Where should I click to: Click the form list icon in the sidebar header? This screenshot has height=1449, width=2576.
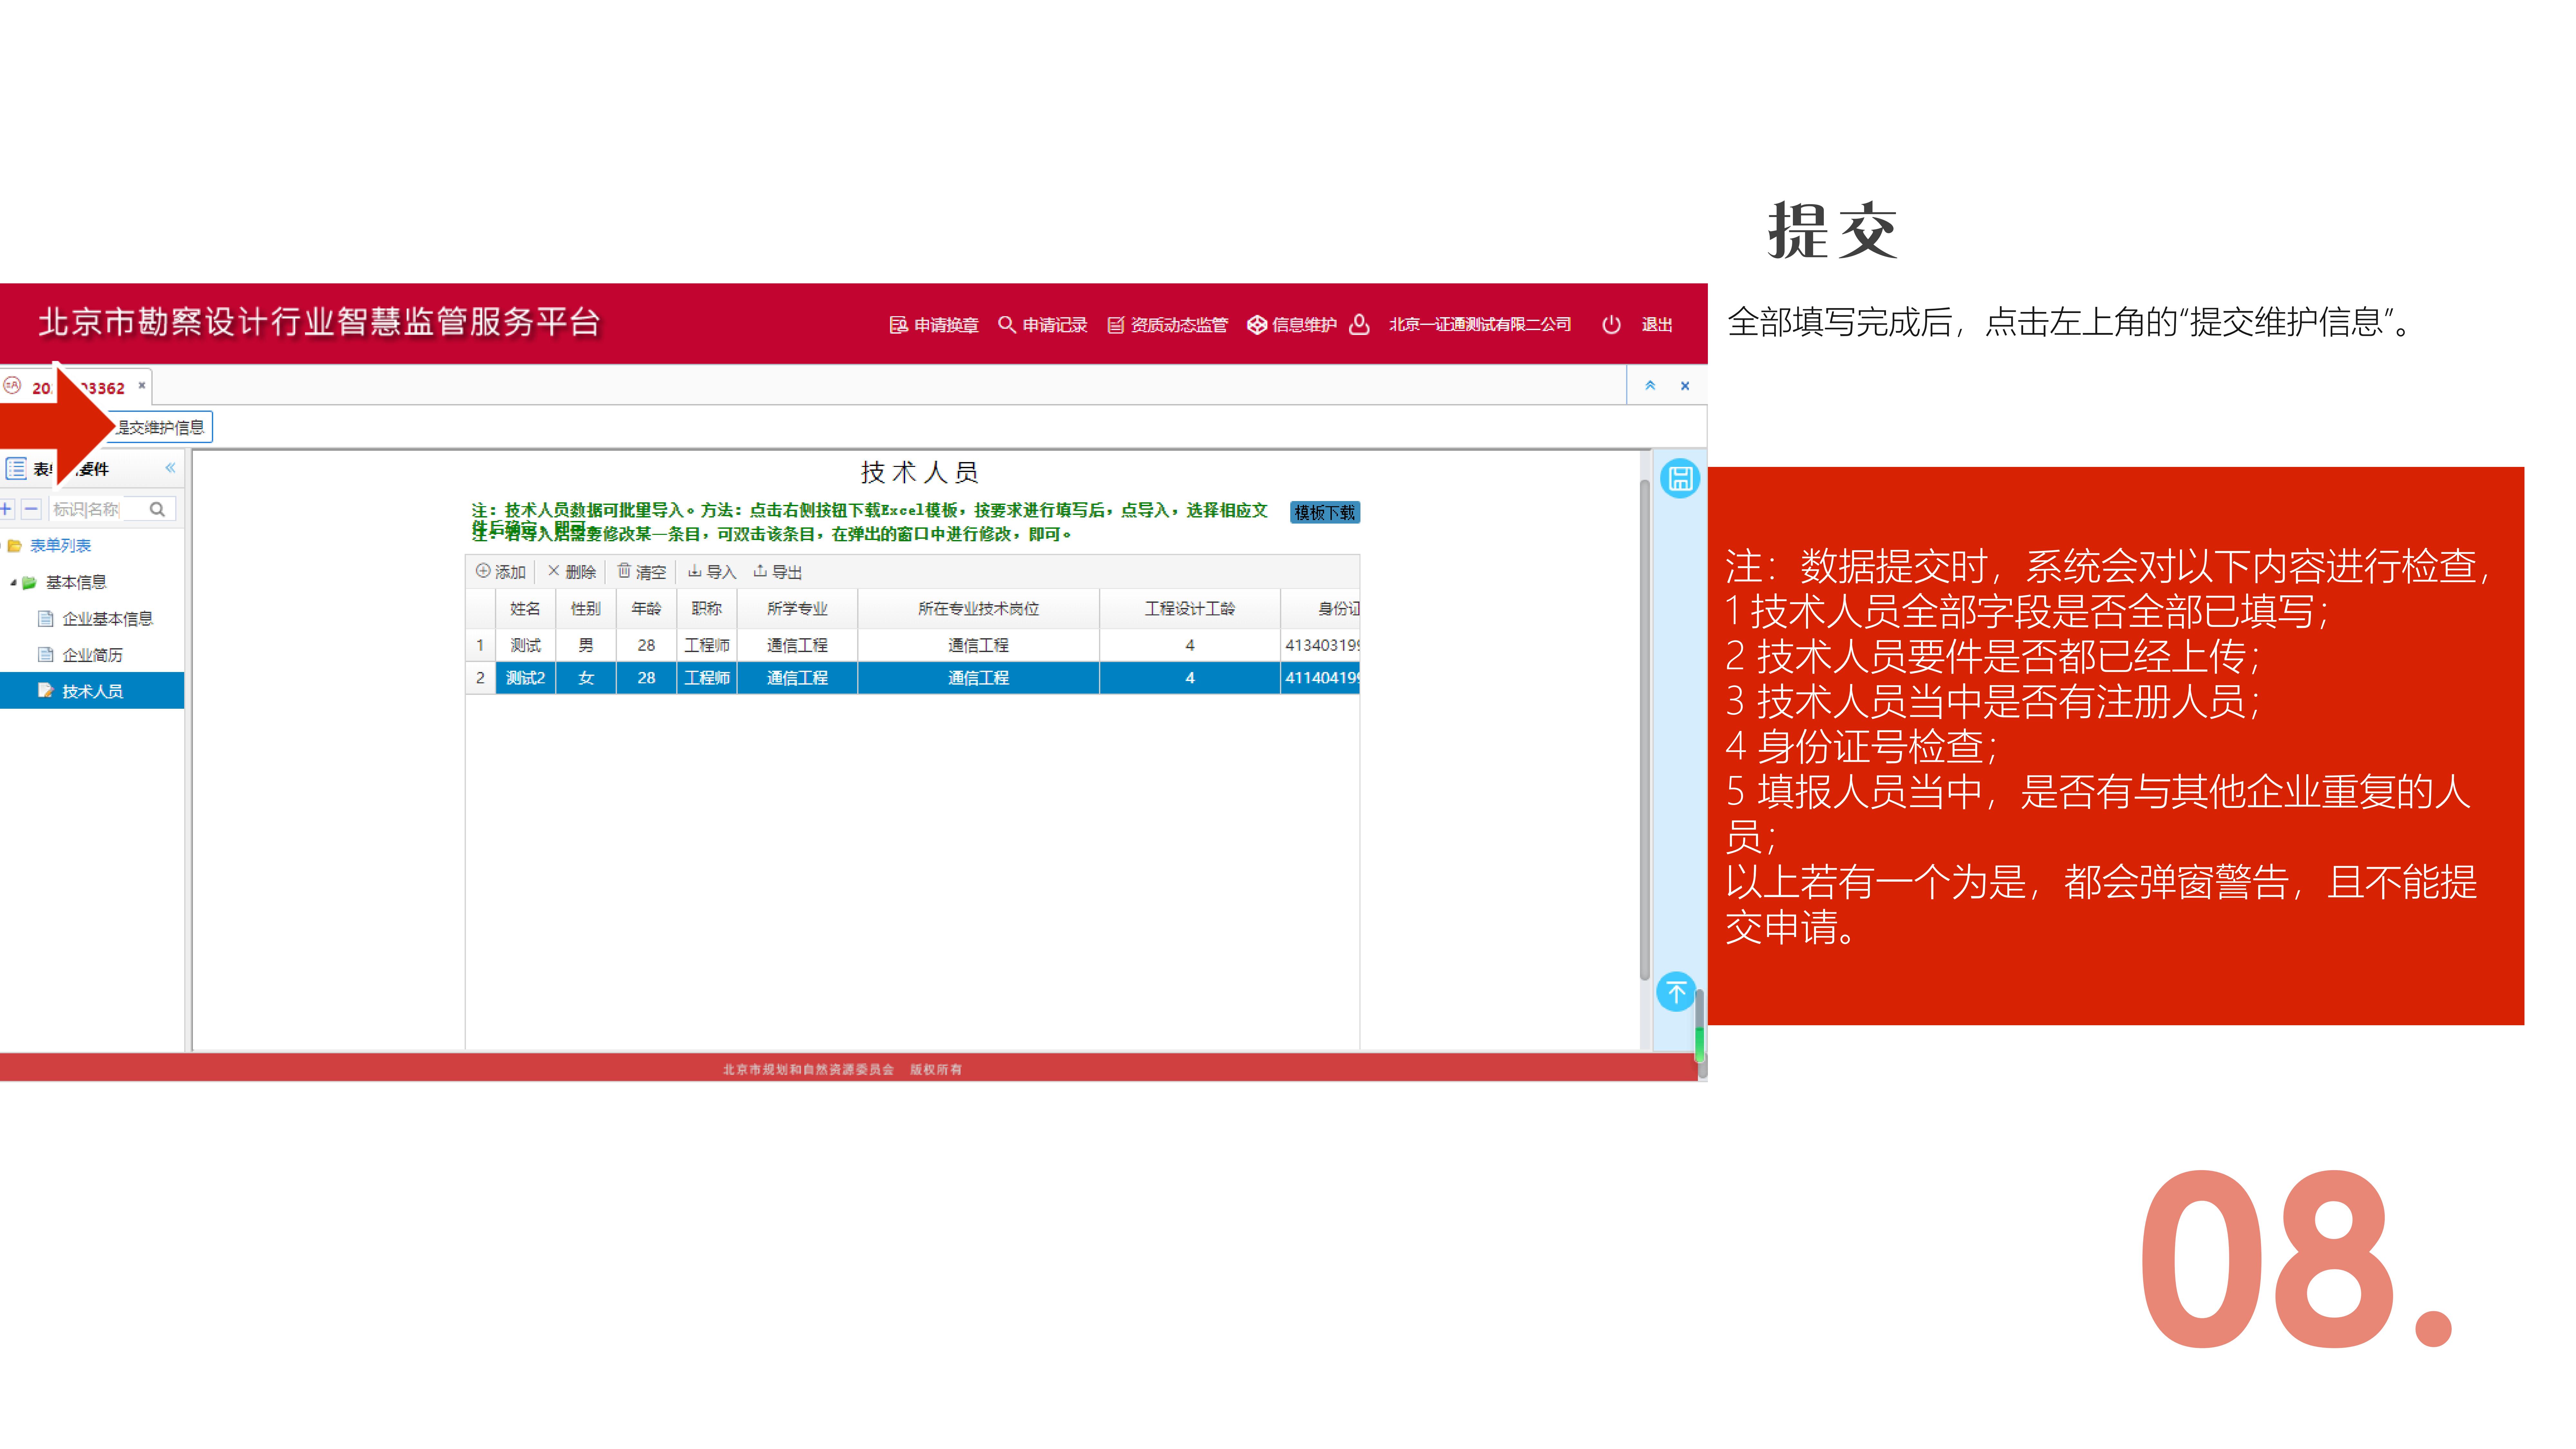coord(16,468)
